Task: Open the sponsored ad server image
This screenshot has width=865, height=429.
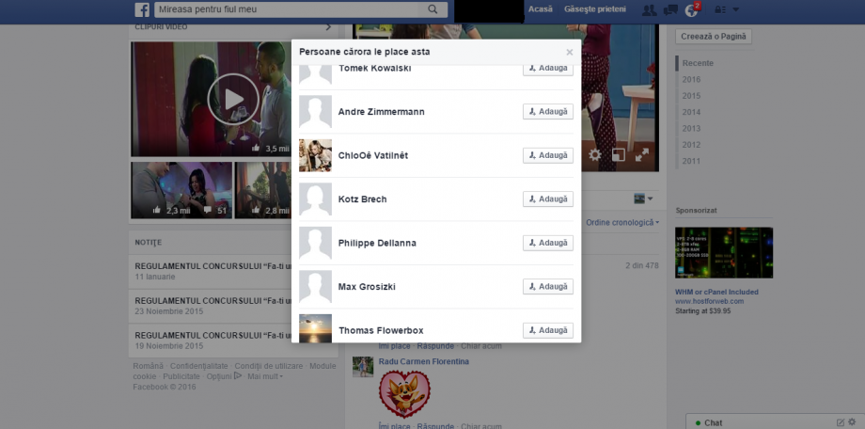Action: (x=724, y=252)
